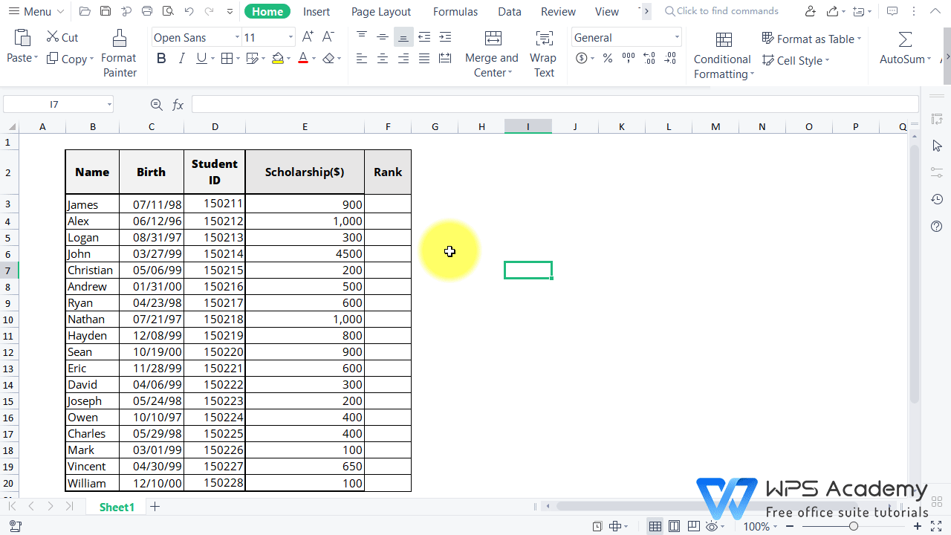Image resolution: width=951 pixels, height=535 pixels.
Task: Switch to the Formulas ribbon tab
Action: coord(455,11)
